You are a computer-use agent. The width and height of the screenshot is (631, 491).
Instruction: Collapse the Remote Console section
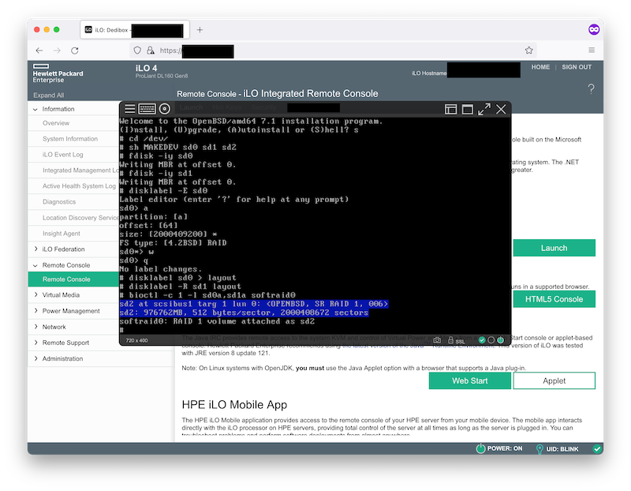coord(35,265)
